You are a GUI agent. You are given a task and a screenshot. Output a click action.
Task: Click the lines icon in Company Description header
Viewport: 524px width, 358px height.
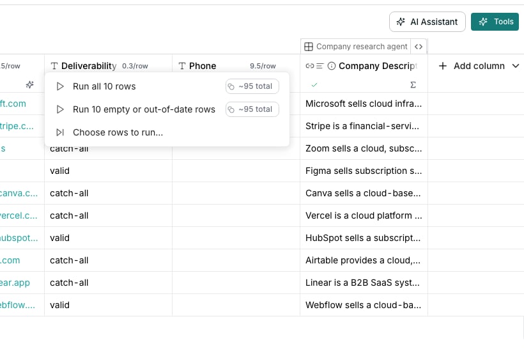click(320, 66)
